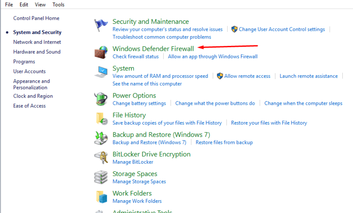Open Hardware and Sound category
The width and height of the screenshot is (353, 213).
point(37,52)
